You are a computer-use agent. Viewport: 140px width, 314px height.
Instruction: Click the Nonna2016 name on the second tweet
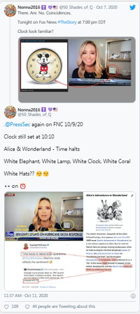tap(28, 110)
